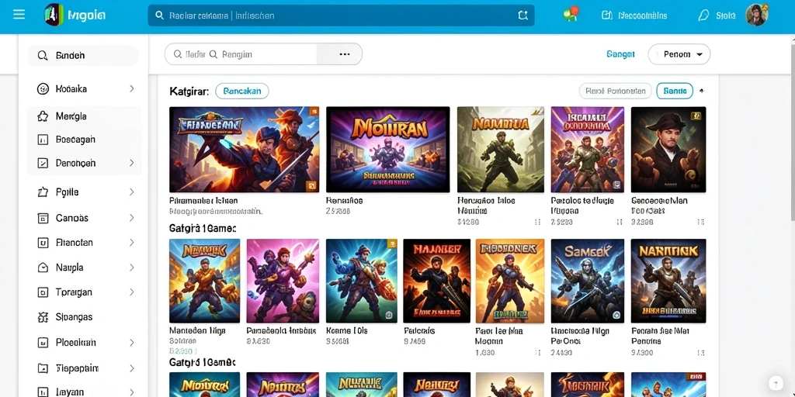This screenshot has height=397, width=795.
Task: Open the MOIHRAN featured game thumbnail
Action: [x=388, y=150]
